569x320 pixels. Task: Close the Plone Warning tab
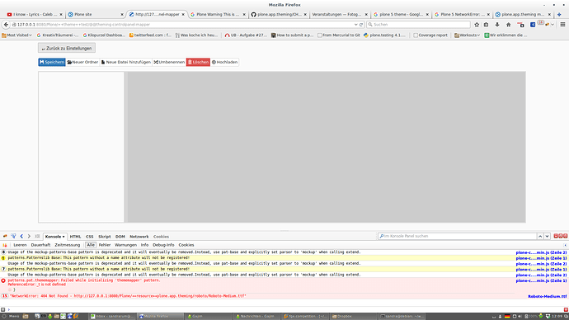[244, 15]
